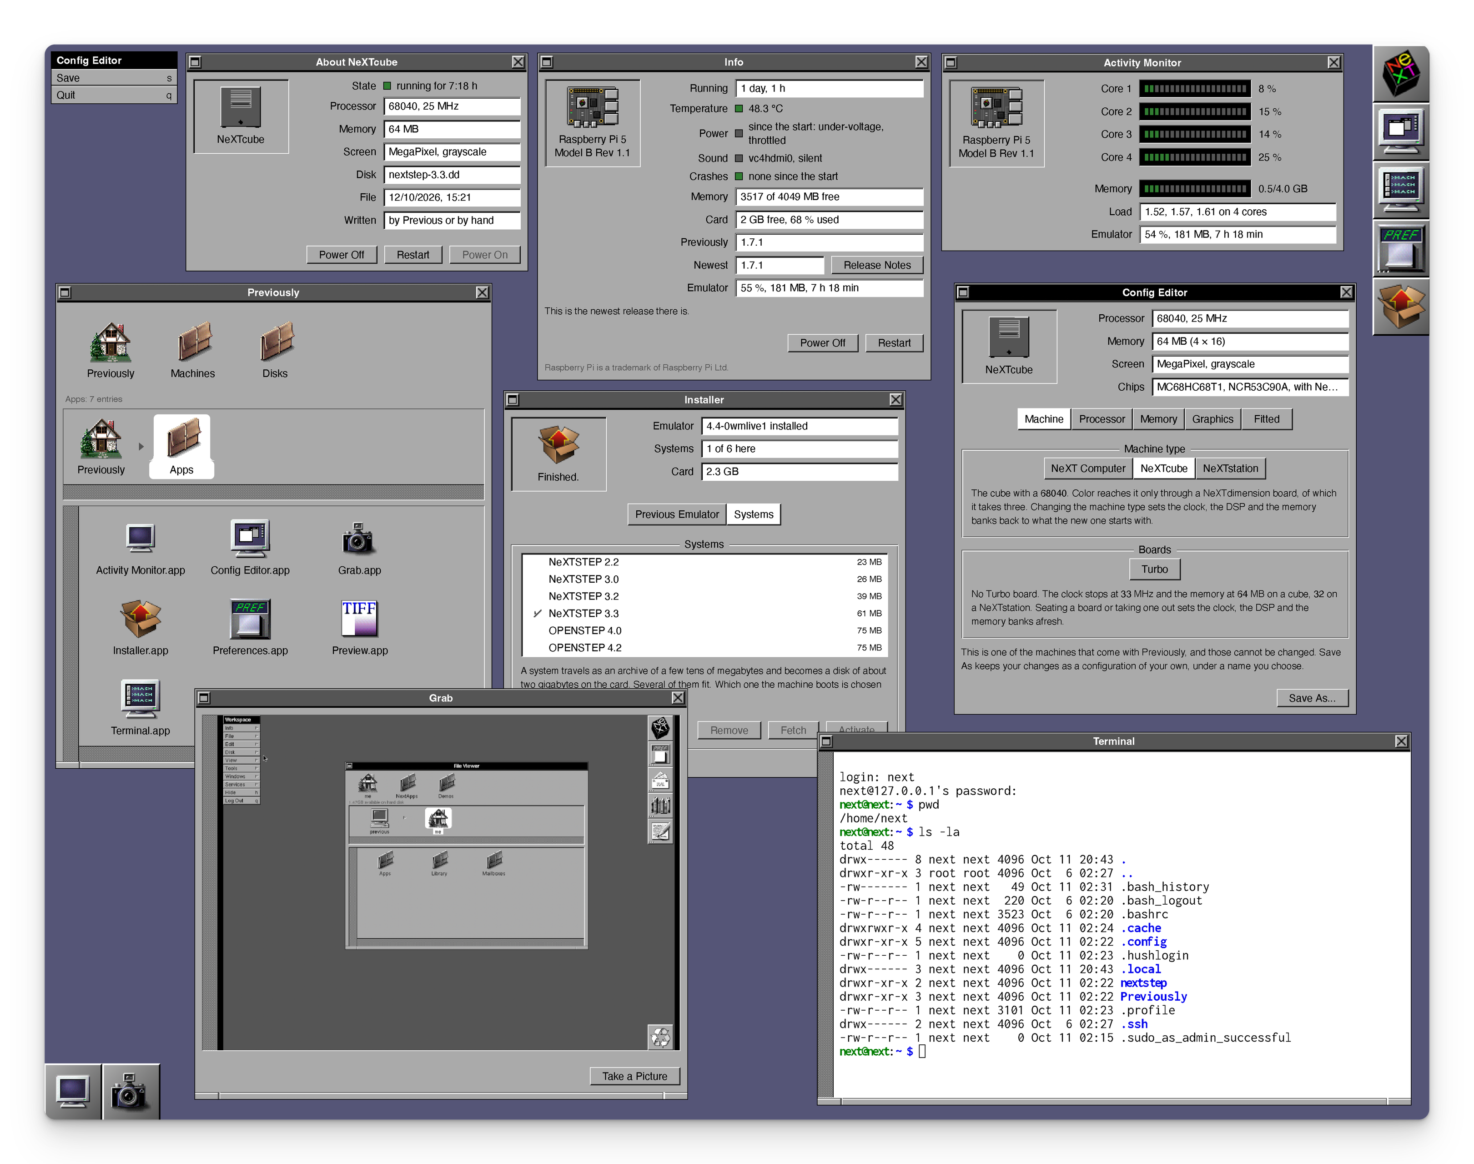Image resolution: width=1474 pixels, height=1164 pixels.
Task: Open Preview.app TIFF icon
Action: click(x=359, y=618)
